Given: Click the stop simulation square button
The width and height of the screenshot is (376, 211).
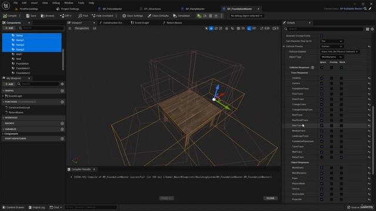Looking at the screenshot, I should [210, 16].
